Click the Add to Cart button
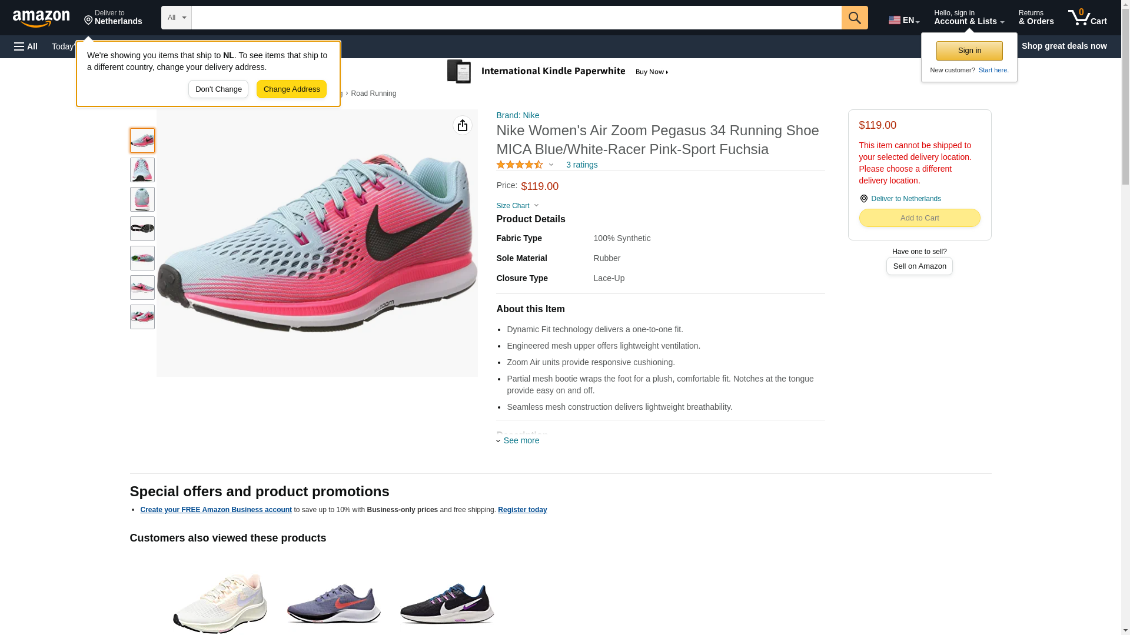The height and width of the screenshot is (635, 1130). (919, 218)
